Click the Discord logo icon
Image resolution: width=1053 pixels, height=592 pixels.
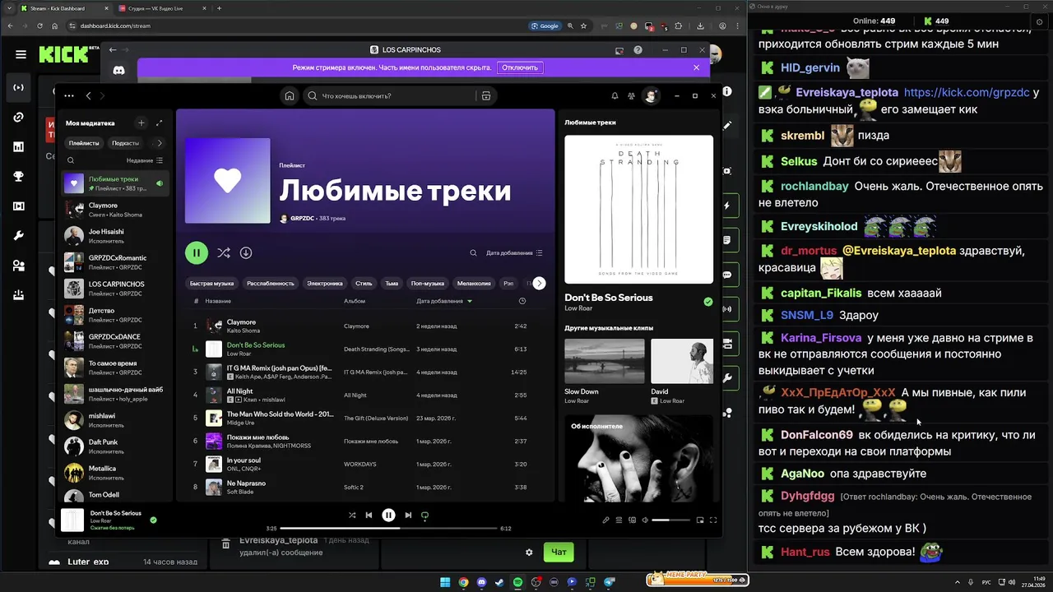[118, 71]
